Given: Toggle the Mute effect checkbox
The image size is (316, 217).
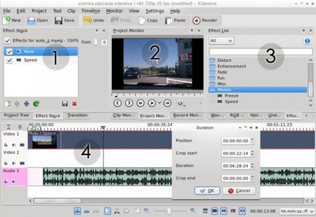Looking at the screenshot, I should tap(9, 52).
